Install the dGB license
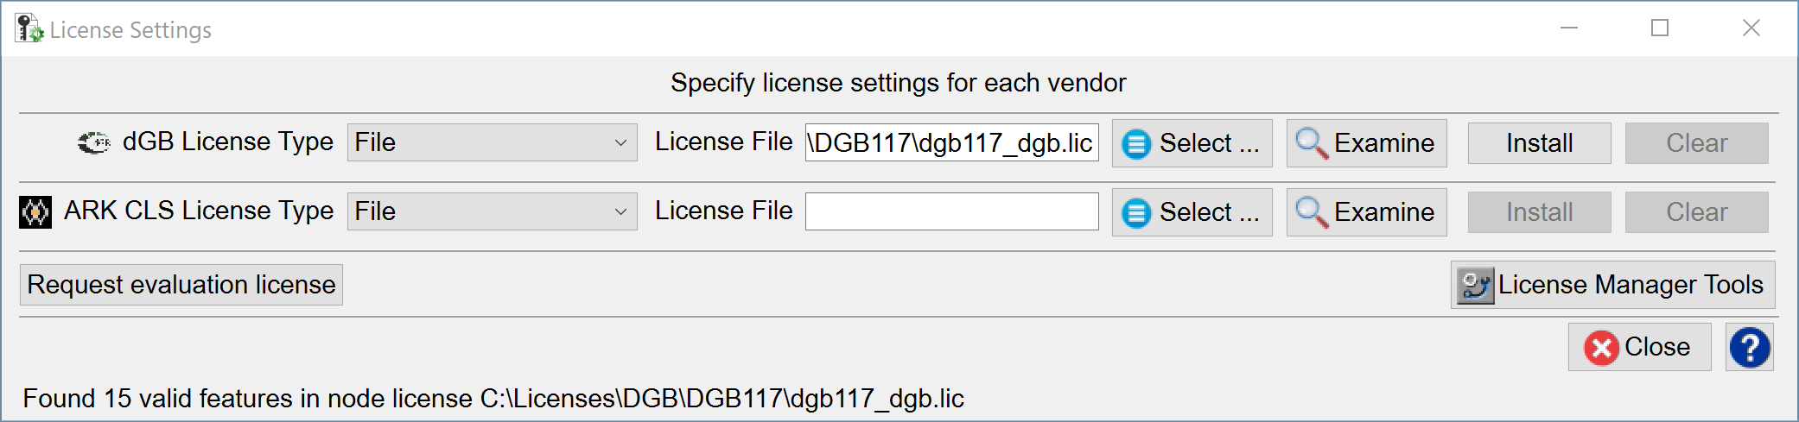 coord(1539,143)
